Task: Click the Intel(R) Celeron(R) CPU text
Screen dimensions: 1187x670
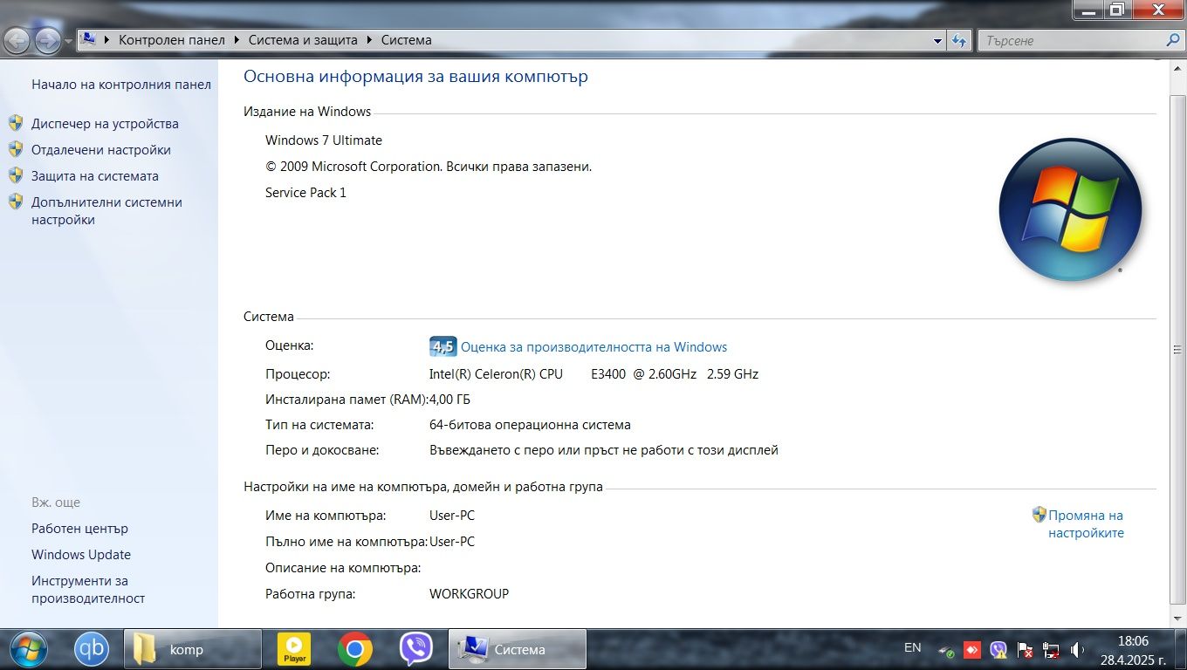Action: point(496,374)
